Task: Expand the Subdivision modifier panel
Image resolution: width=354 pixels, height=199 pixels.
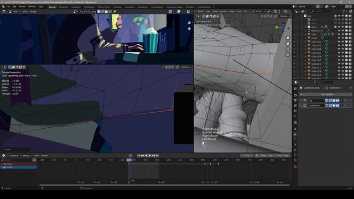Action: click(301, 106)
